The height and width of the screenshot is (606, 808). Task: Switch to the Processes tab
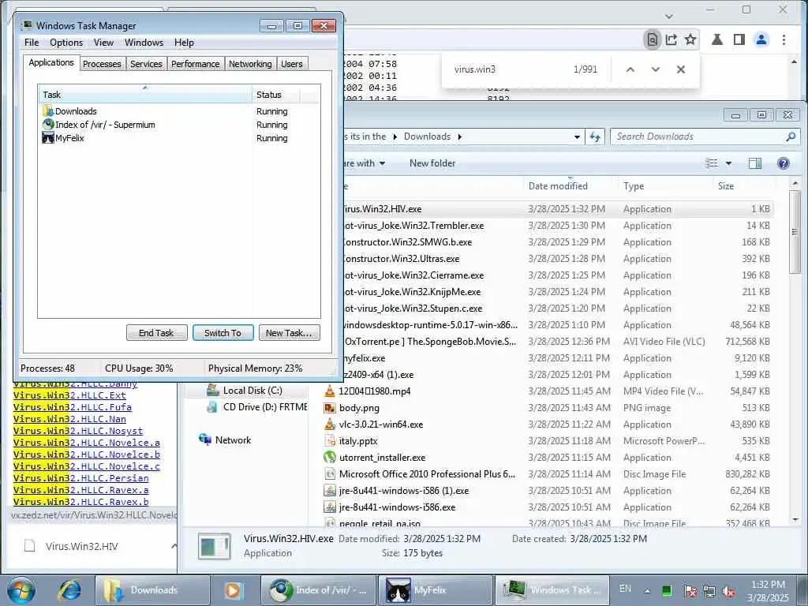click(102, 63)
